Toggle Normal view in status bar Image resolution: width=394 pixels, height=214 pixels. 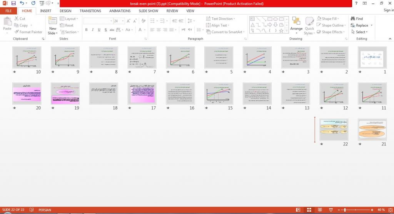pyautogui.click(x=298, y=210)
